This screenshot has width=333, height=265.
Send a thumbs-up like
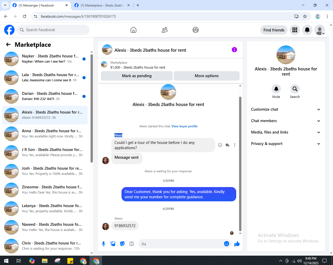point(237,244)
